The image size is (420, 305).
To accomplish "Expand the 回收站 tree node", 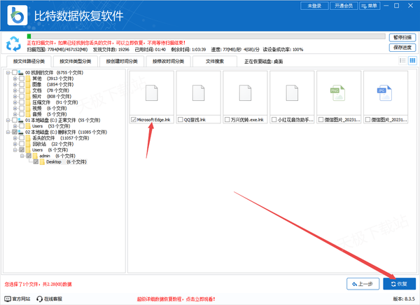I will click(x=15, y=144).
